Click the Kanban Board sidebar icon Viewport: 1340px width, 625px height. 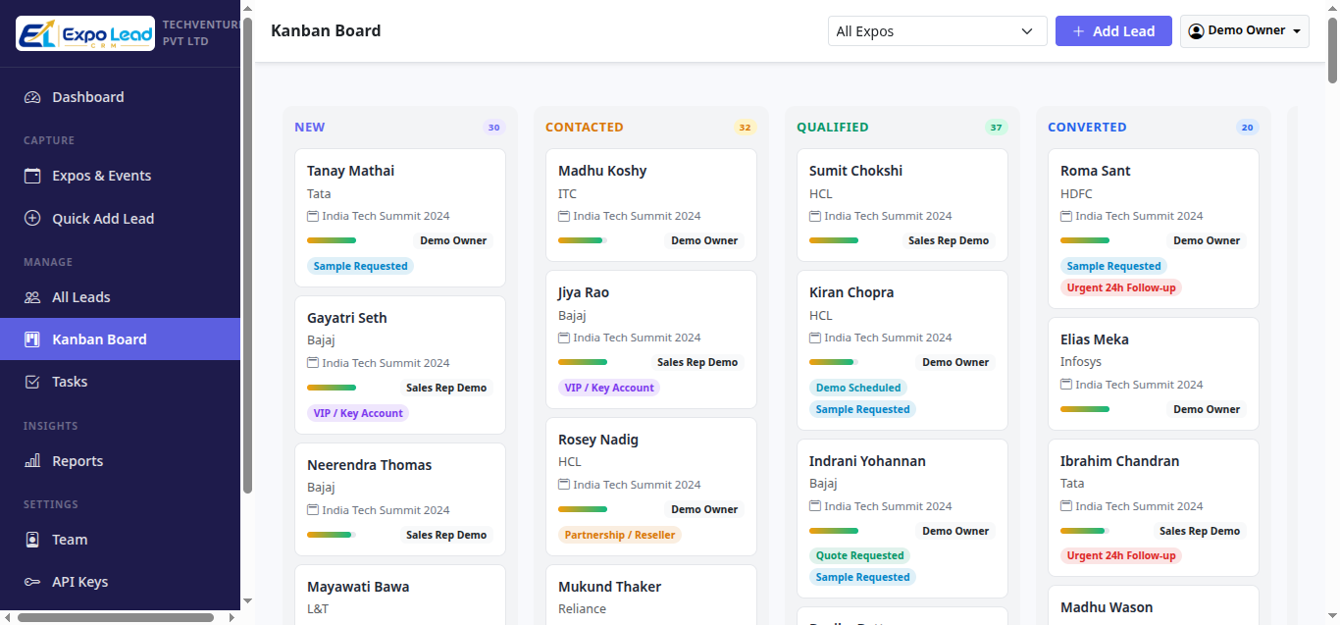click(x=32, y=339)
